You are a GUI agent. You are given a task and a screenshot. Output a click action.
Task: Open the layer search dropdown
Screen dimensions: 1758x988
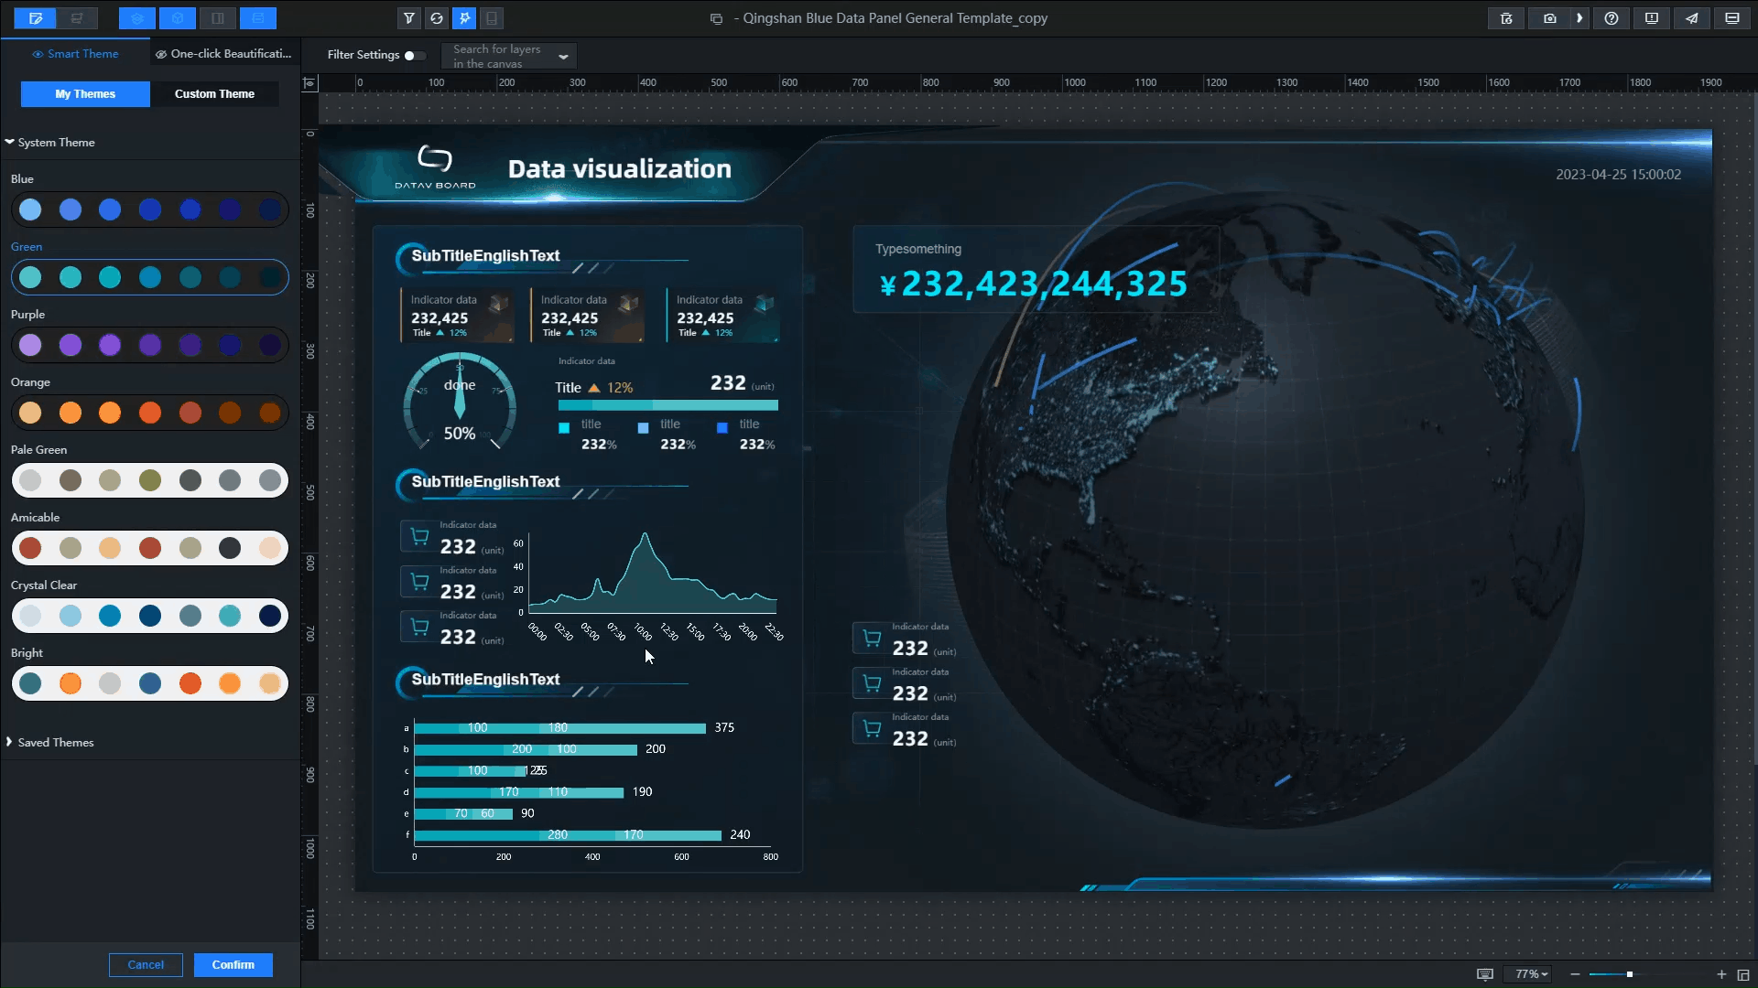563,57
